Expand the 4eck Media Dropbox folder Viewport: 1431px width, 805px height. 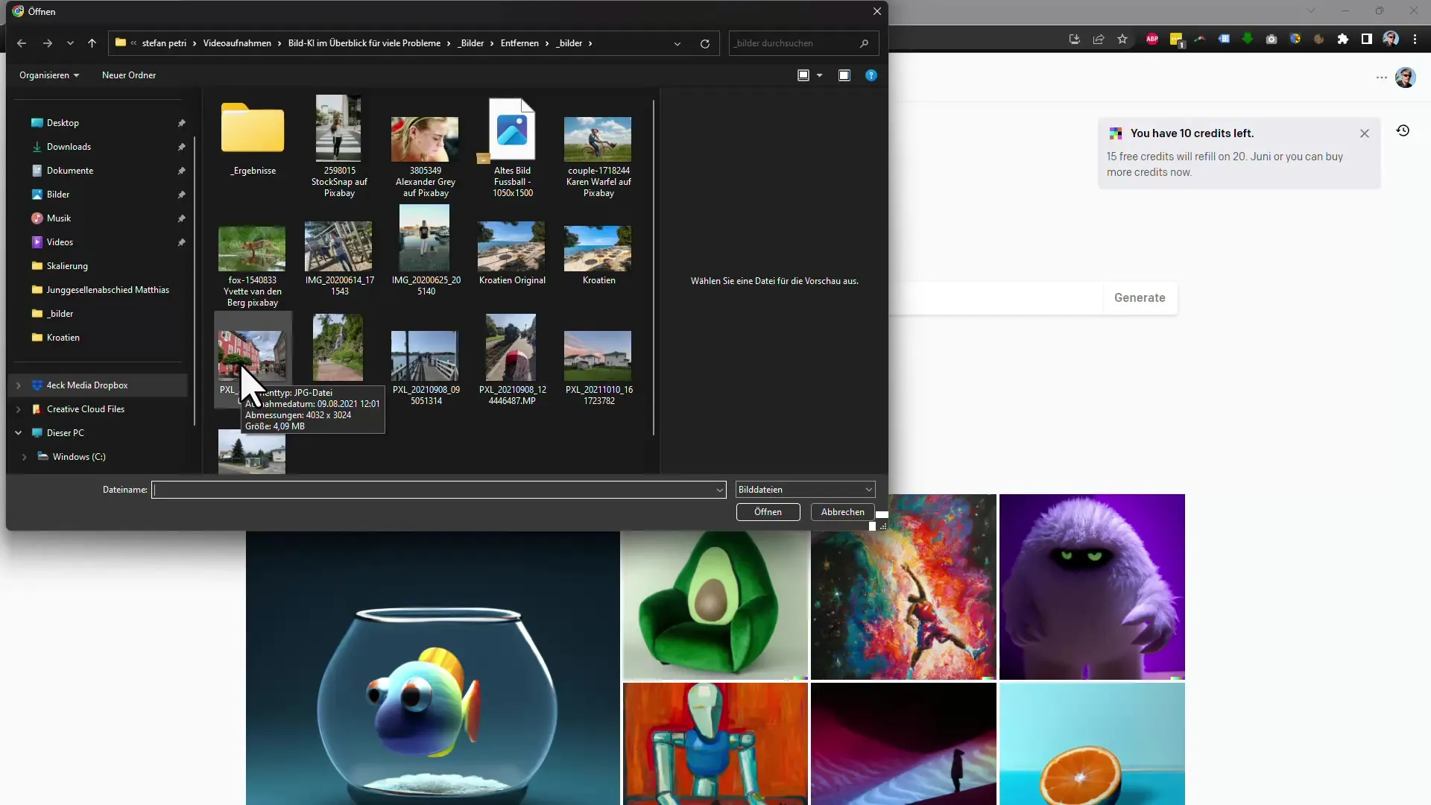pyautogui.click(x=19, y=385)
